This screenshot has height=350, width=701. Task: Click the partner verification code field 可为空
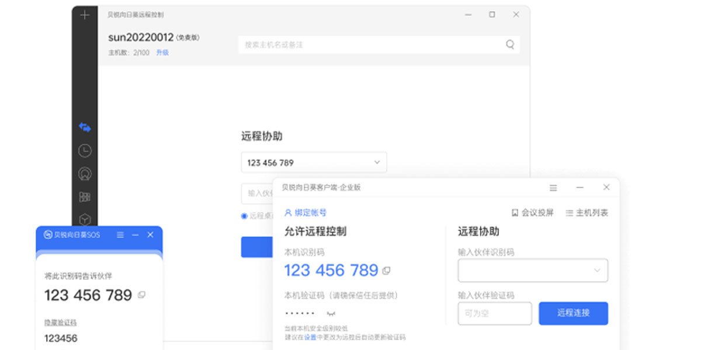pyautogui.click(x=494, y=313)
